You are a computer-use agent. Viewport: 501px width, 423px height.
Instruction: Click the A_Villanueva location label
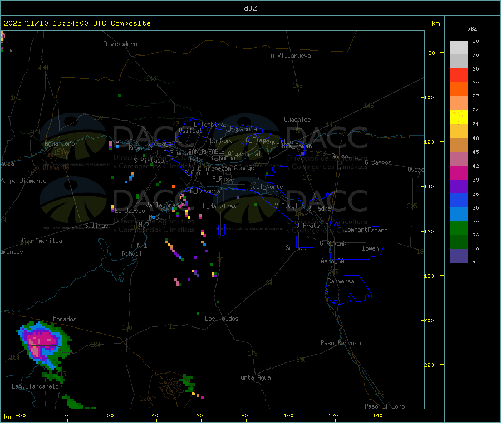click(291, 56)
